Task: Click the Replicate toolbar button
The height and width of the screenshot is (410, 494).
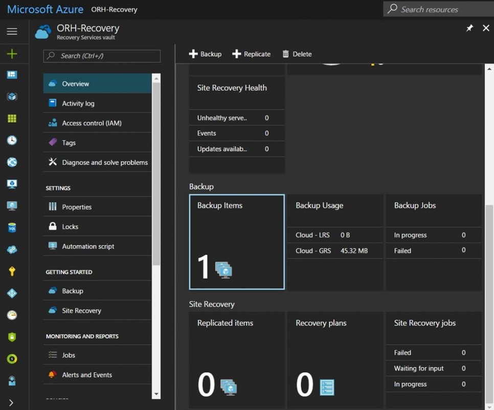Action: (x=251, y=54)
